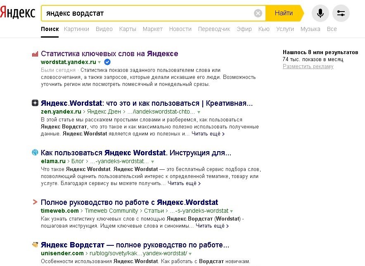Viewport: 365px width, 266px height.
Task: Click the Yandex Zen favicon
Action: 35,103
